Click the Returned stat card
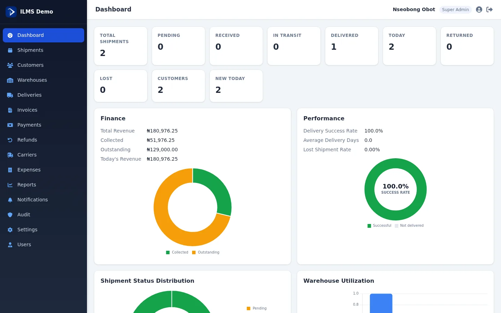 click(467, 46)
